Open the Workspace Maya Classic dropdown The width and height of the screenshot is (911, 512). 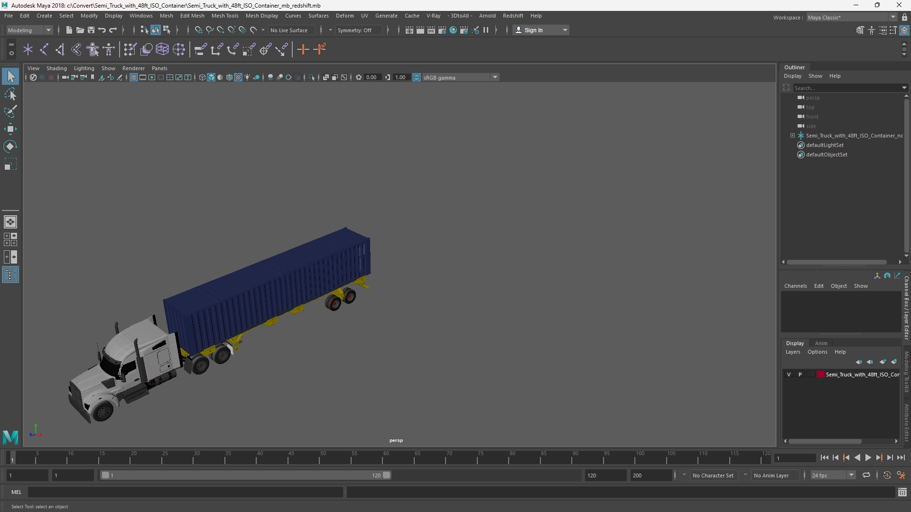click(x=852, y=17)
